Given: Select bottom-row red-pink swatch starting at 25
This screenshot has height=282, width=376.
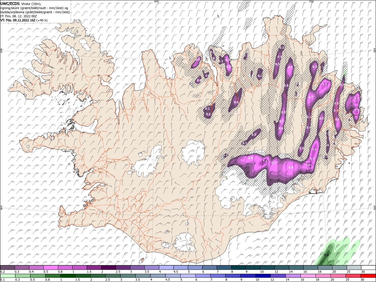Looking at the screenshot, I should coord(353,276).
